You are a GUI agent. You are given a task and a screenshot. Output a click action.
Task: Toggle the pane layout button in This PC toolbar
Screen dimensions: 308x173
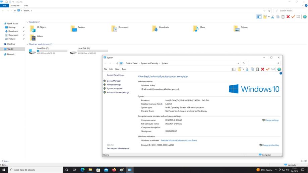[x=259, y=17]
